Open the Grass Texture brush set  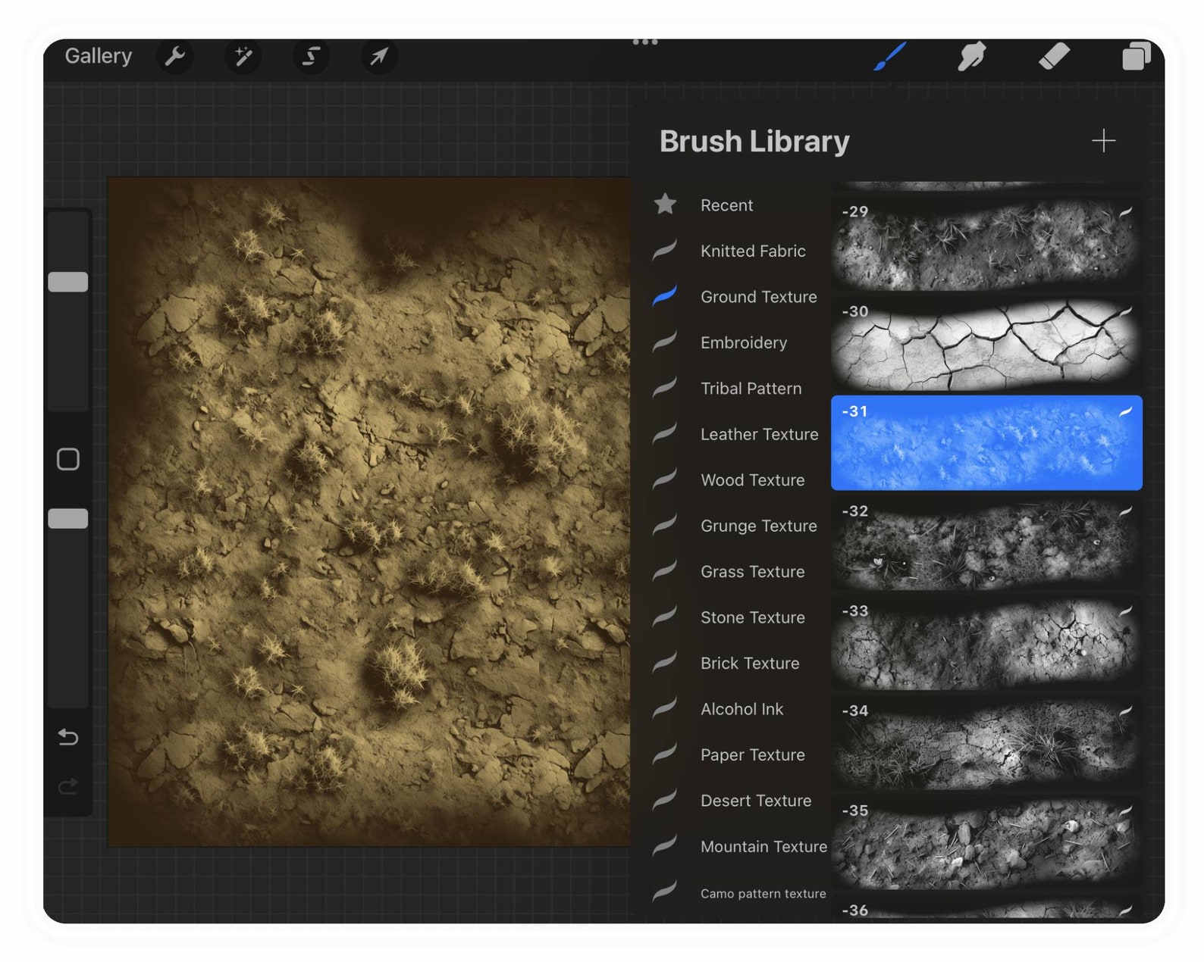(x=752, y=572)
